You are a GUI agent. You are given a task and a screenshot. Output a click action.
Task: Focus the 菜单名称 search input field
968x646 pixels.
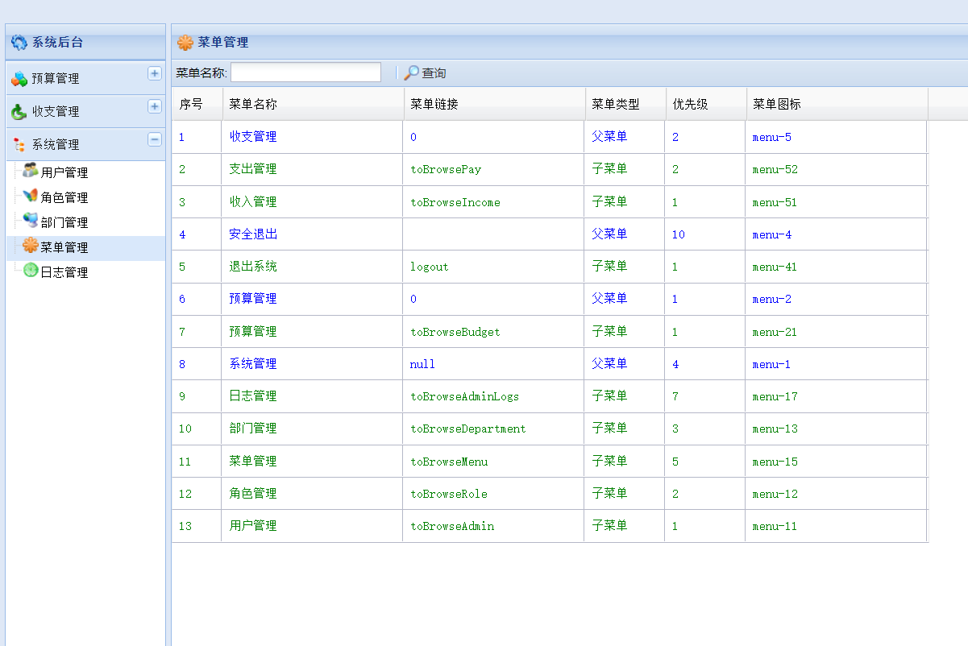(305, 72)
